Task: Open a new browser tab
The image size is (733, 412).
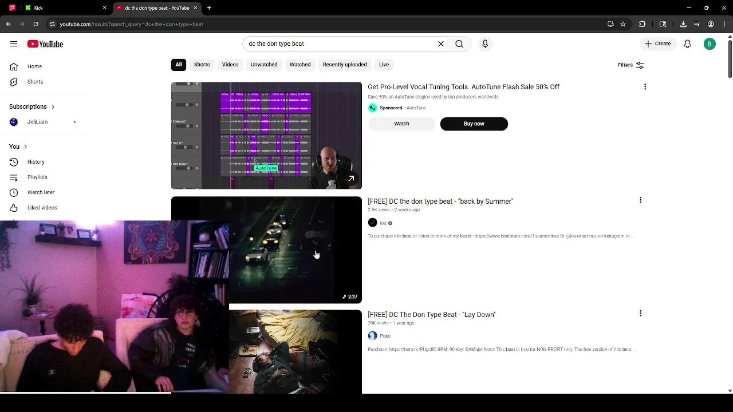Action: click(x=209, y=8)
